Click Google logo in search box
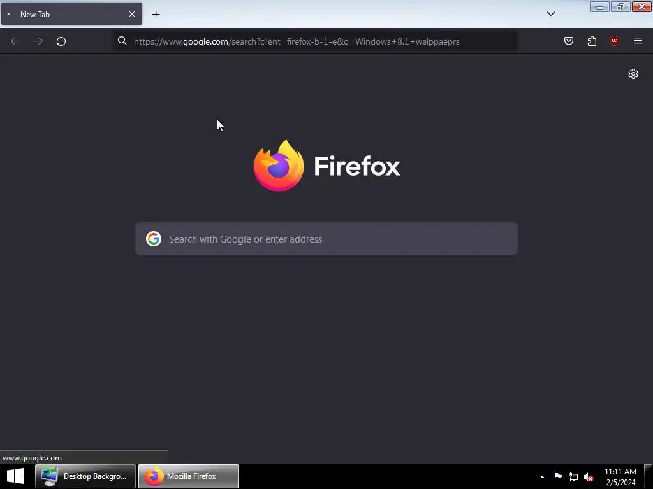653x489 pixels. point(154,239)
